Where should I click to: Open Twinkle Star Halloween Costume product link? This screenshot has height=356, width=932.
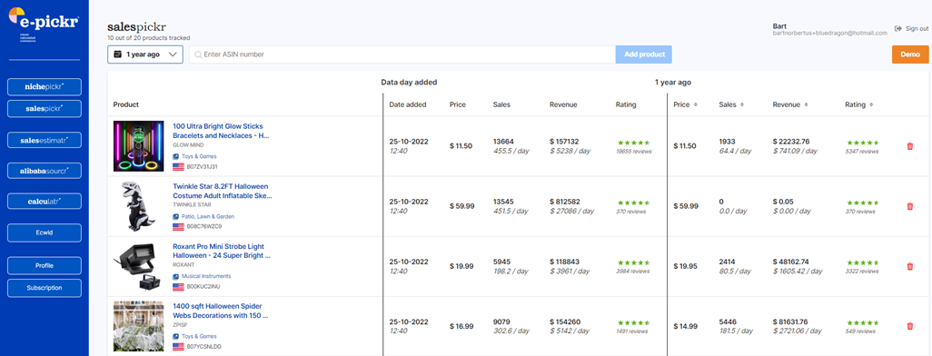point(223,191)
